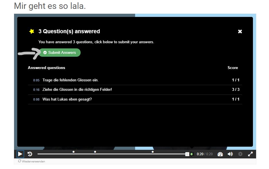The width and height of the screenshot is (269, 169).
Task: Jump to question 'Trage die fehlenden Glossen ein.'
Action: tap(70, 80)
